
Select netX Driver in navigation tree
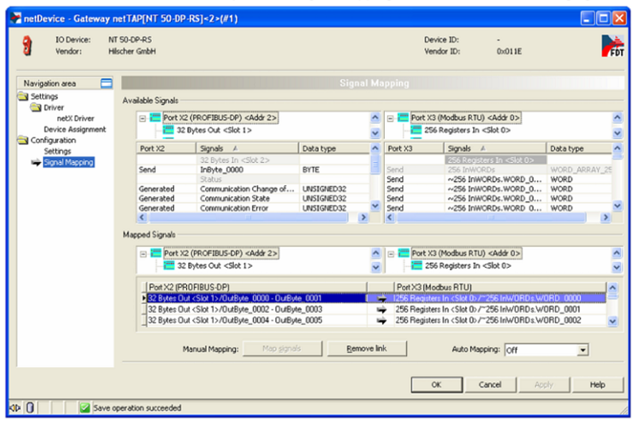(x=75, y=118)
